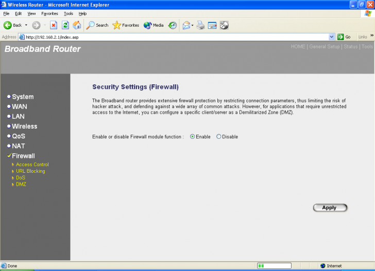Click the greyed Forward arrow button
The image size is (375, 271).
(x=37, y=25)
